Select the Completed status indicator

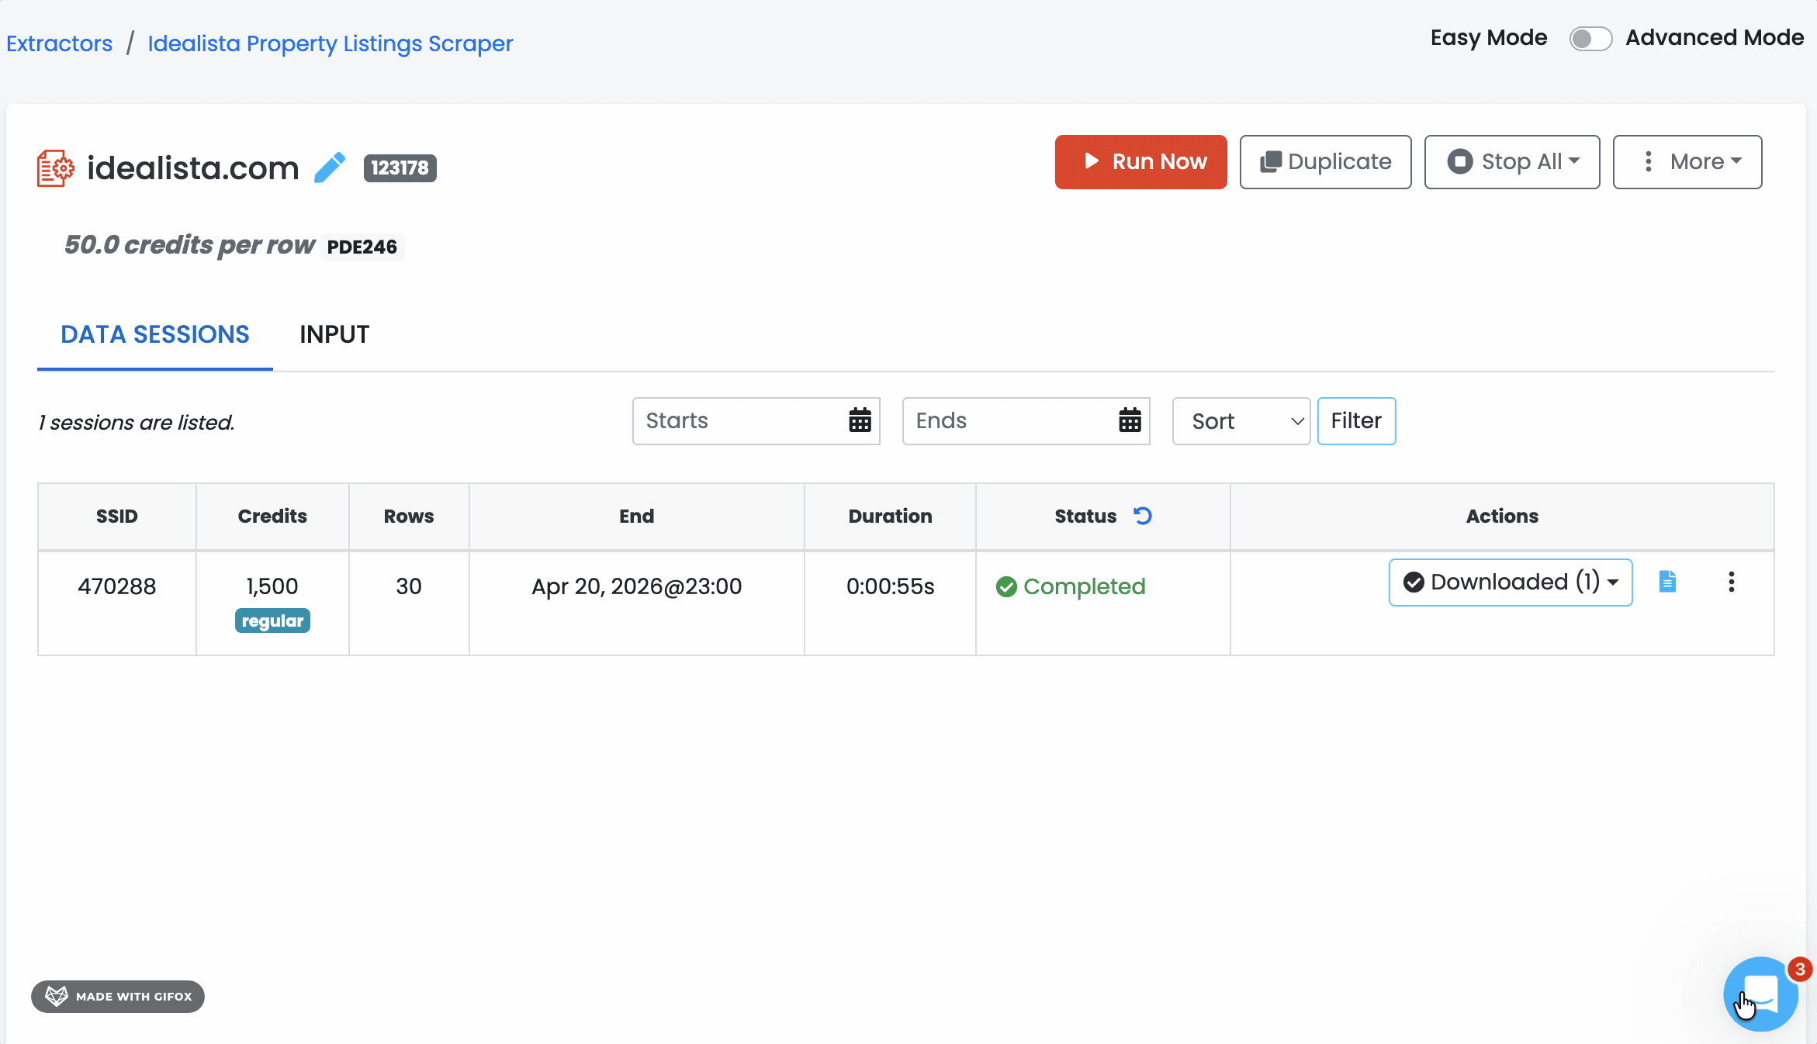[x=1071, y=587]
